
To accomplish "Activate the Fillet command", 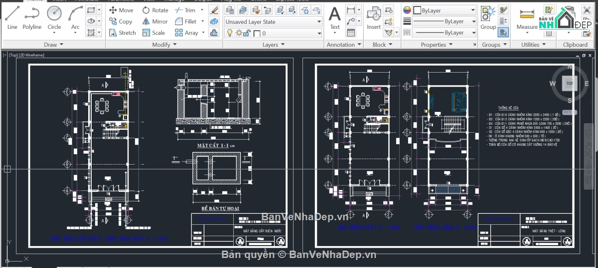I will [x=185, y=21].
